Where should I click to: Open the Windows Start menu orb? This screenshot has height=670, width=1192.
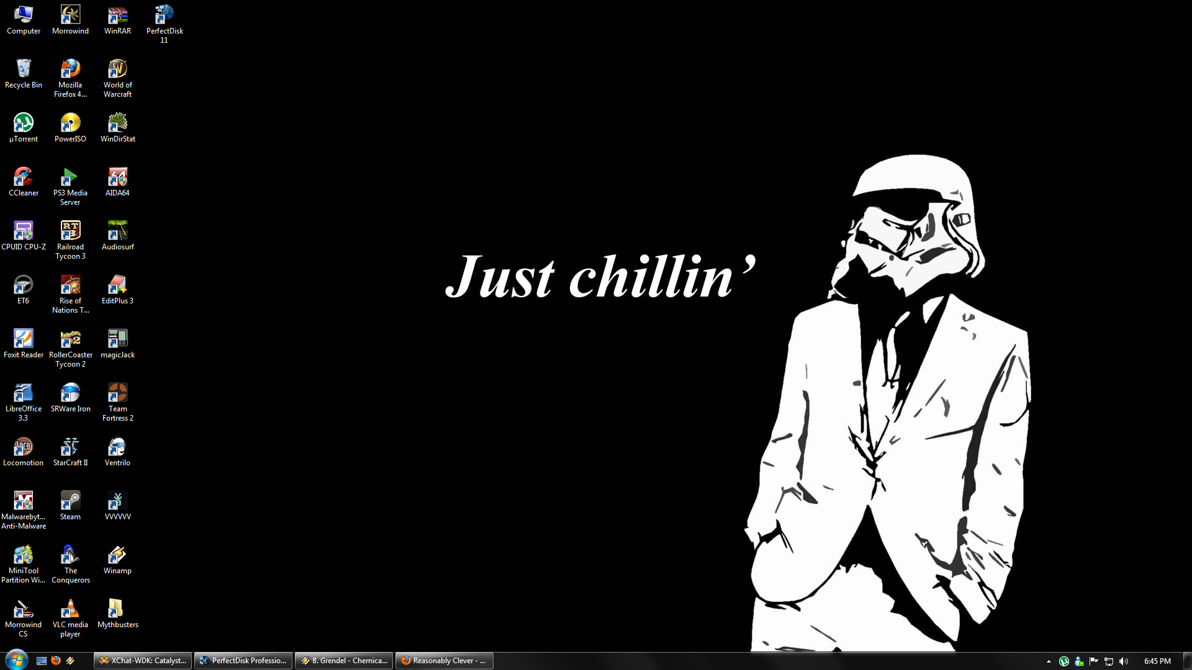pyautogui.click(x=16, y=660)
